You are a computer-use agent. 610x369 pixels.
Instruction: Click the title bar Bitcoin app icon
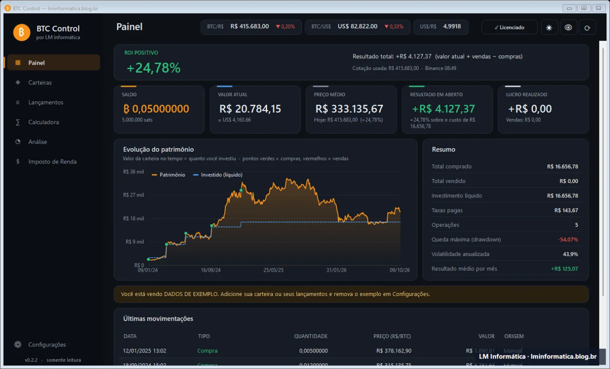pyautogui.click(x=7, y=8)
